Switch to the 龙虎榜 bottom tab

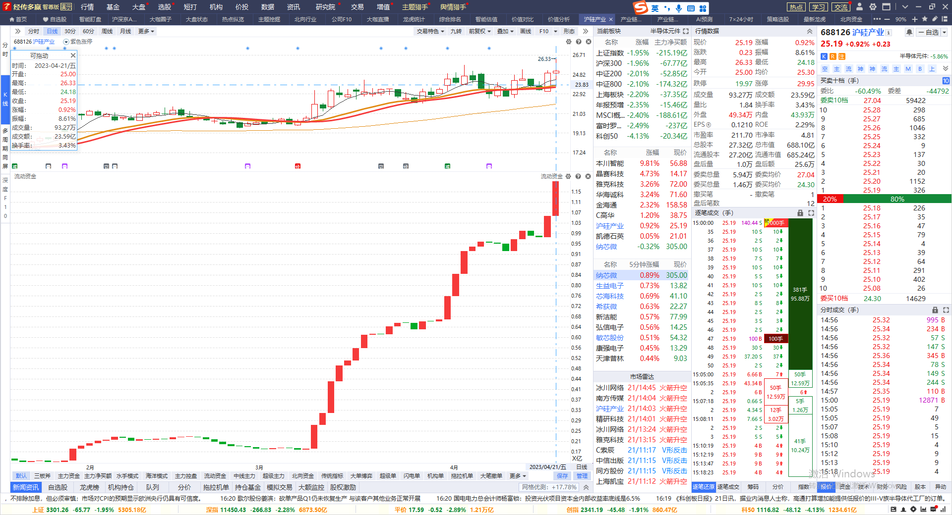click(89, 487)
